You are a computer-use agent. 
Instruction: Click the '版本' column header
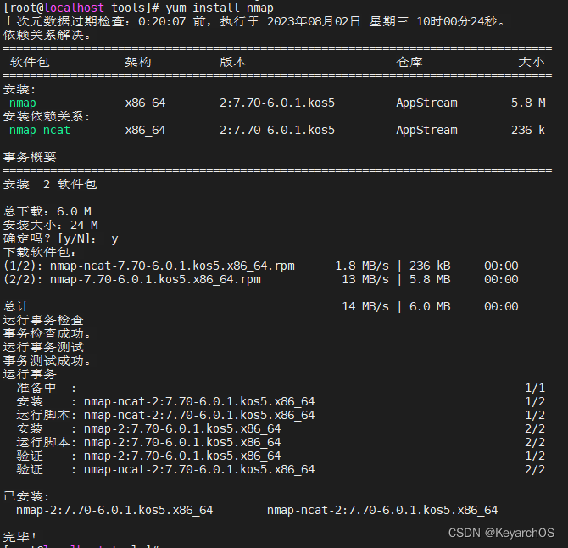pyautogui.click(x=233, y=62)
